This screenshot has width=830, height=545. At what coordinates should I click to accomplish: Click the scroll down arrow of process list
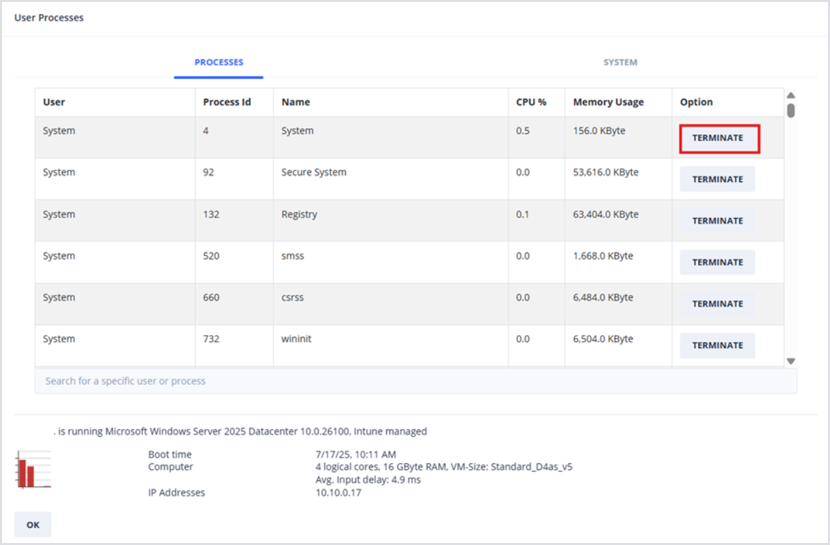point(791,361)
